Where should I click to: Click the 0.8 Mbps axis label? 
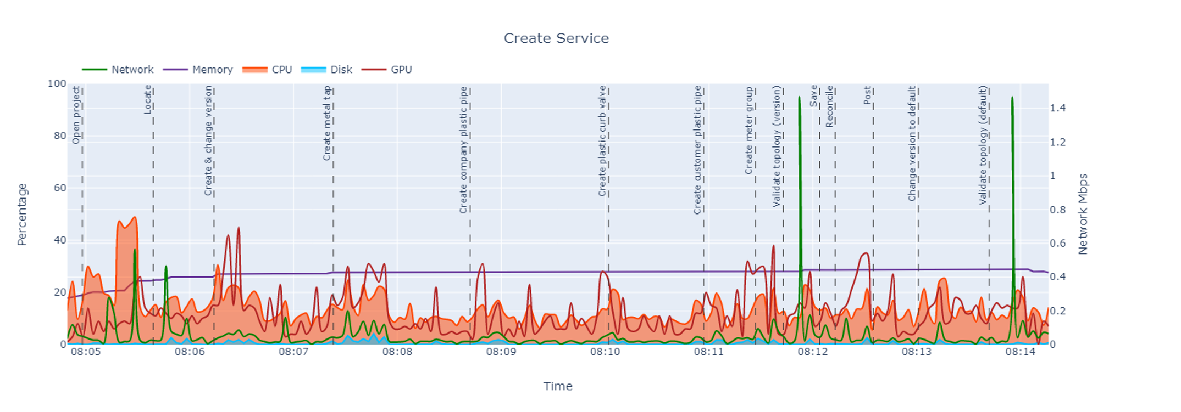(x=1058, y=210)
